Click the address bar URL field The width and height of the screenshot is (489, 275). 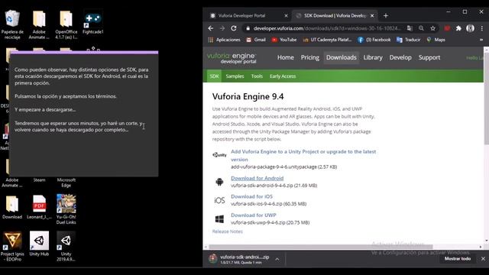(326, 28)
